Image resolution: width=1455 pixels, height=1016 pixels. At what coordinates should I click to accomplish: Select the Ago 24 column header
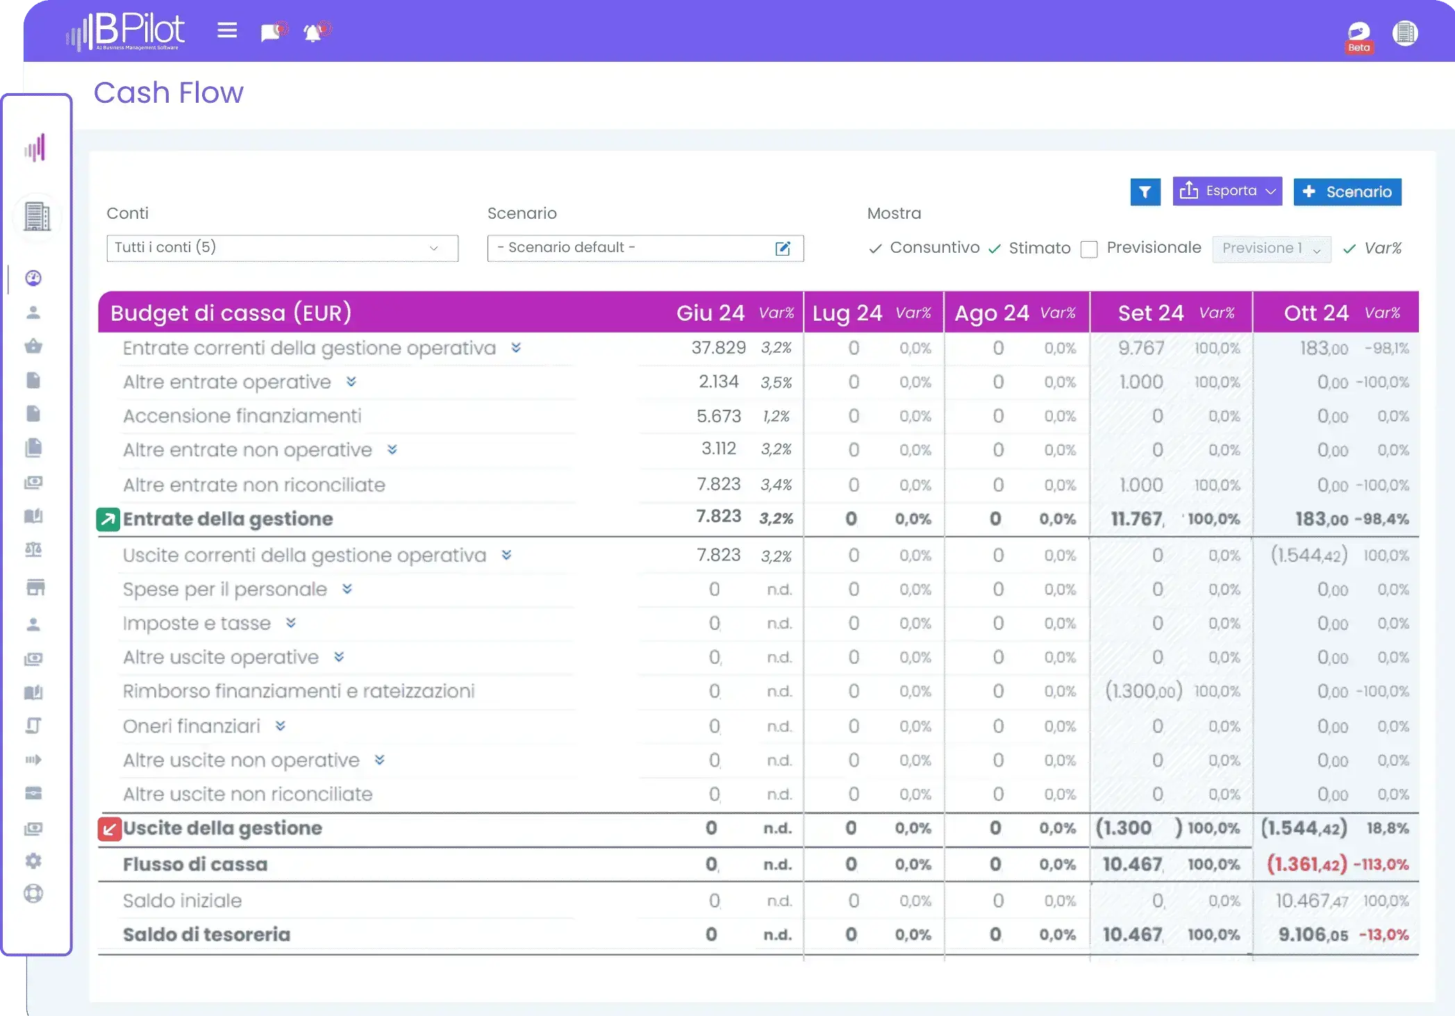[x=992, y=313]
